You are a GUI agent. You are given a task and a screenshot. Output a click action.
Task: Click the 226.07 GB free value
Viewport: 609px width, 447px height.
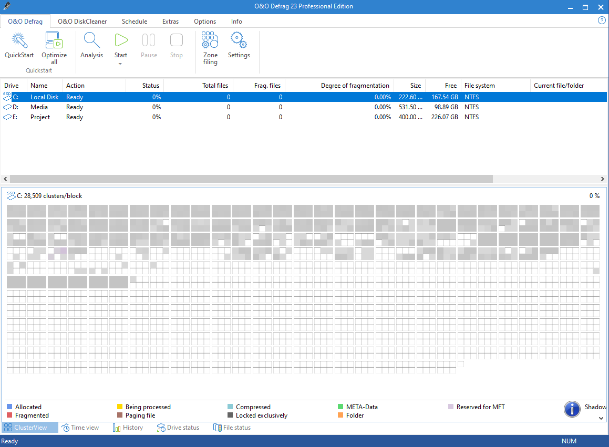pos(445,117)
